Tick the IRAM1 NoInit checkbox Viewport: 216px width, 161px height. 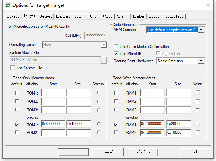coord(198,124)
